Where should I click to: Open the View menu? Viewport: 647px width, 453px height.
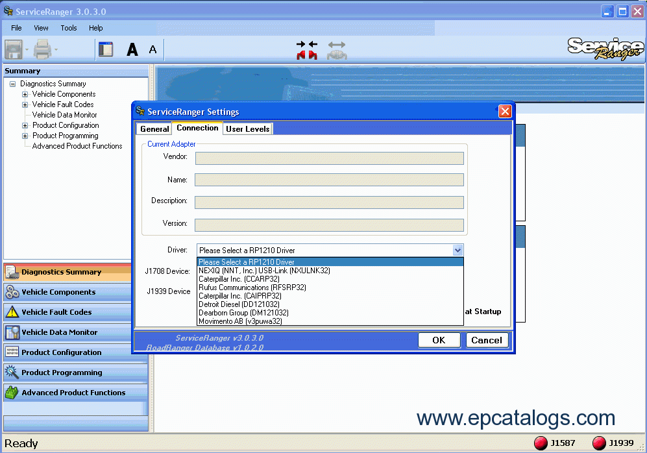click(x=41, y=28)
